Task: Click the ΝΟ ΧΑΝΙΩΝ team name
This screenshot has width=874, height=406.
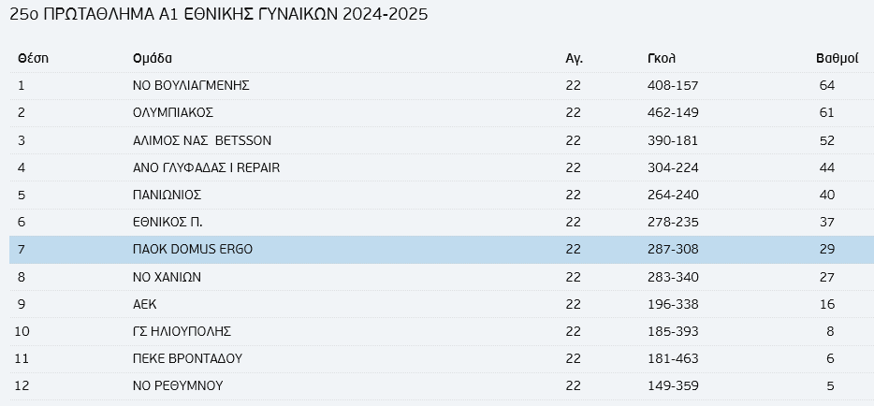Action: (x=167, y=277)
